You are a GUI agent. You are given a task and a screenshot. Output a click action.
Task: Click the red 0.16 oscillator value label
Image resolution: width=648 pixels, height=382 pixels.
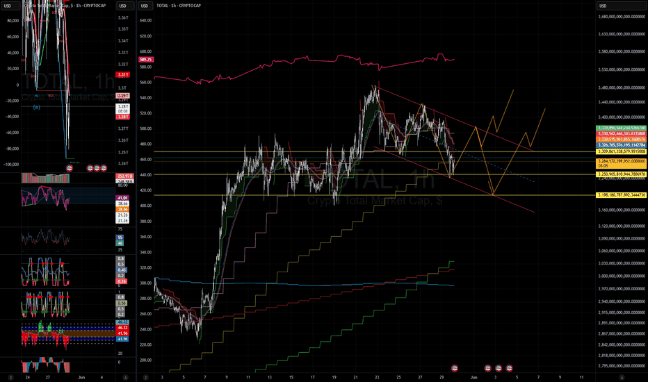click(121, 281)
